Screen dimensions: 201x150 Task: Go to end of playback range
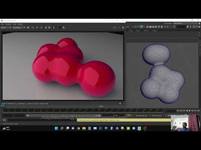pos(198,111)
